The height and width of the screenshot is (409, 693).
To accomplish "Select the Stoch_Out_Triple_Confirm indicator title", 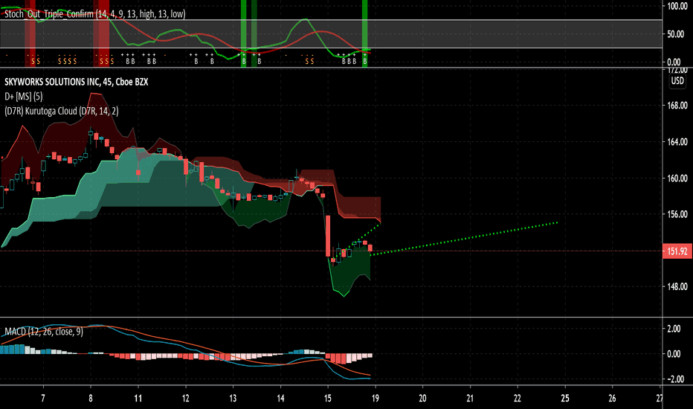I will (x=95, y=14).
